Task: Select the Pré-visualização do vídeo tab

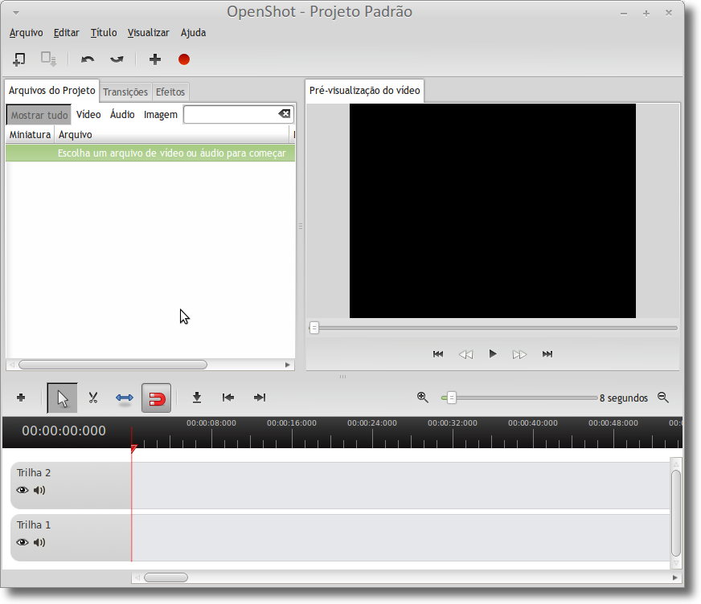Action: [364, 91]
